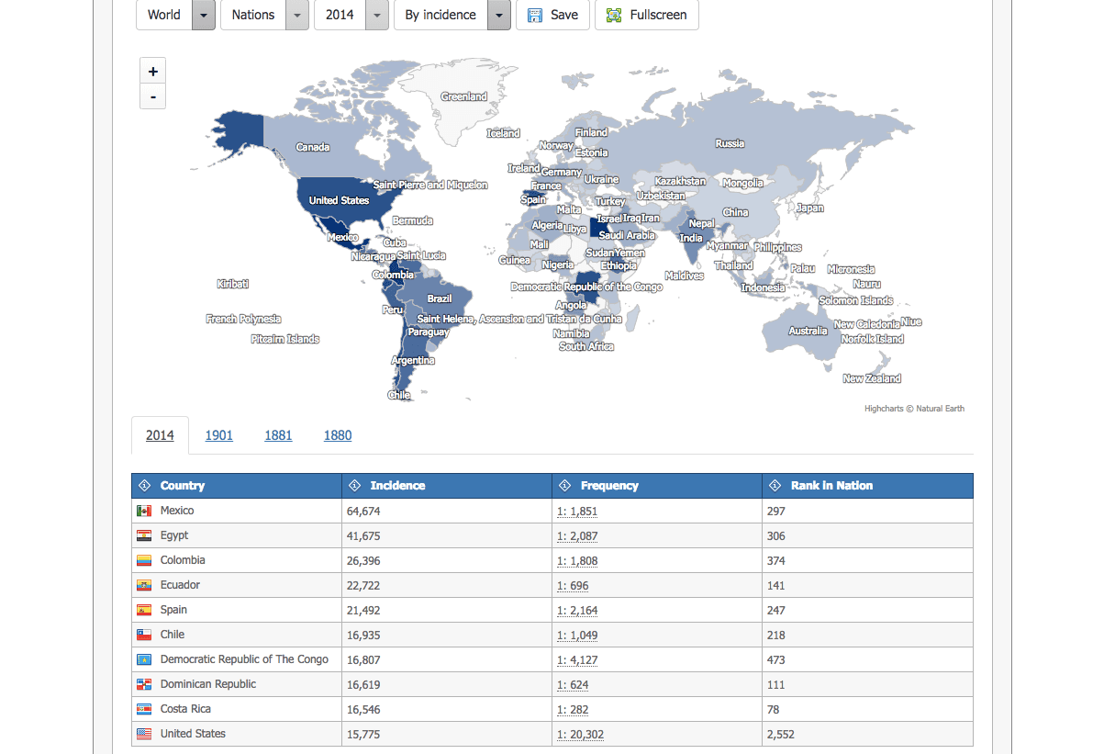Viewport: 1115px width, 754px height.
Task: Open the World region dropdown
Action: [204, 15]
